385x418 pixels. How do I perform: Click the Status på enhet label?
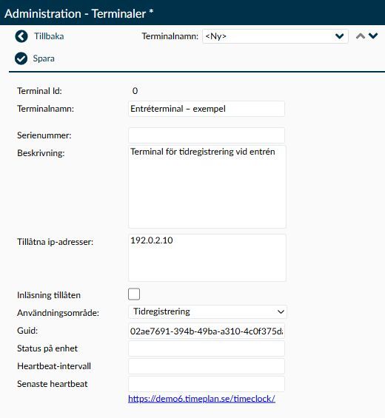(x=47, y=348)
